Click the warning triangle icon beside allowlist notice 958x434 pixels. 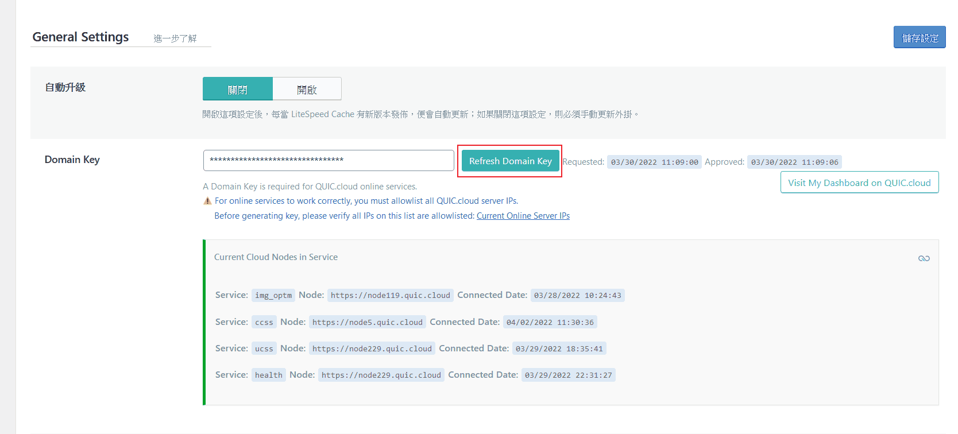pos(207,201)
